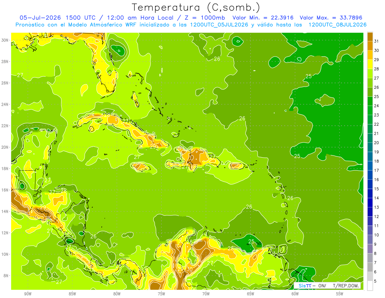Click the "30N" latitude axis label

[5, 40]
